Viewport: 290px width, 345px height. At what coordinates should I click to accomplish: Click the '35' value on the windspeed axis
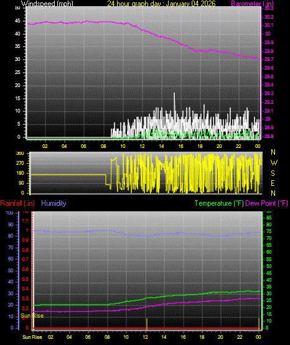pyautogui.click(x=17, y=47)
